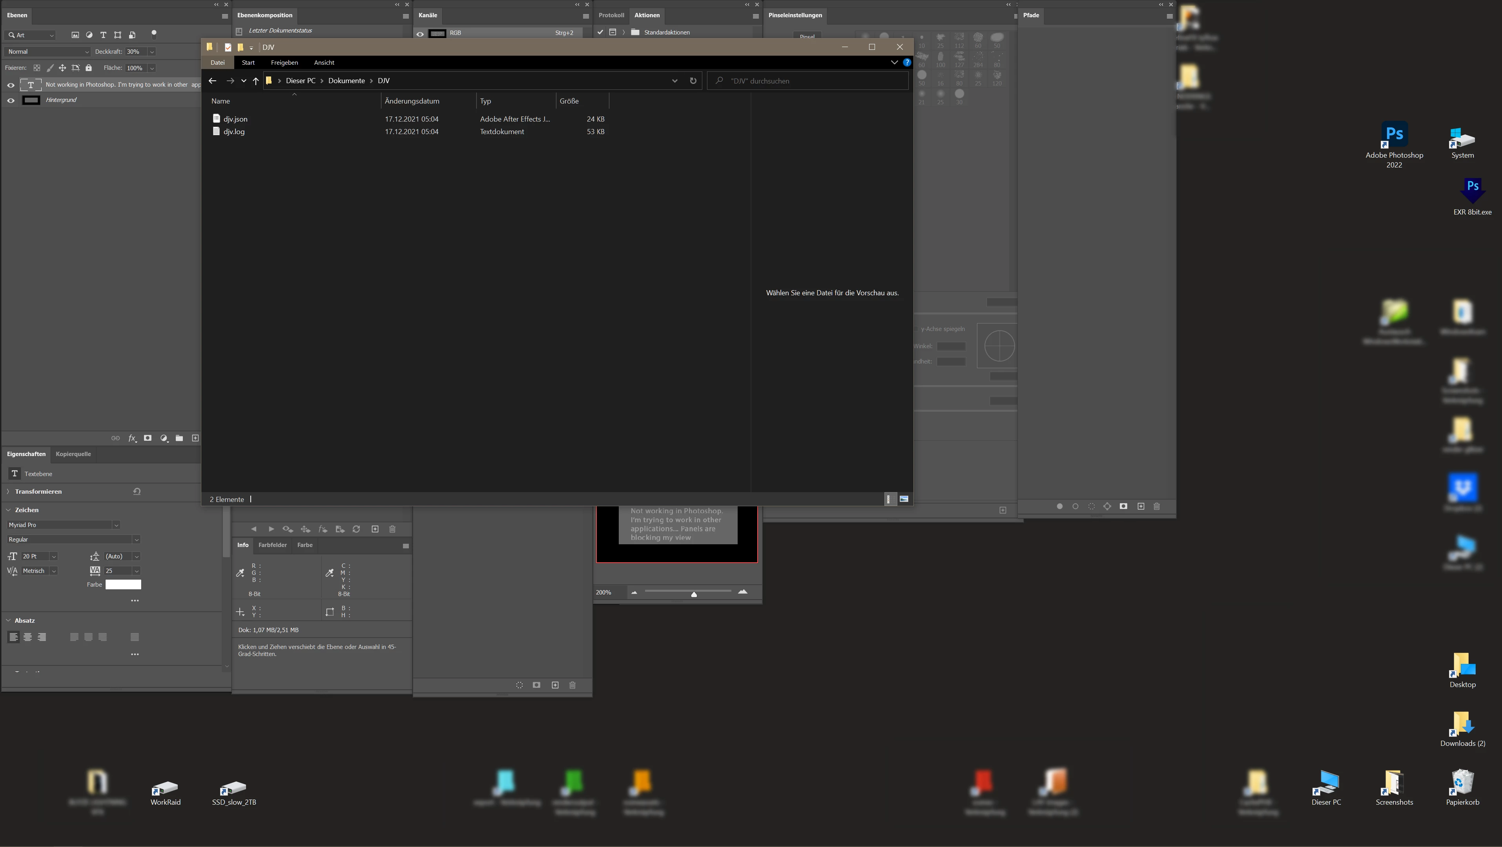The width and height of the screenshot is (1502, 847).
Task: Navigate to Dokumente in the breadcrumb
Action: coord(346,81)
